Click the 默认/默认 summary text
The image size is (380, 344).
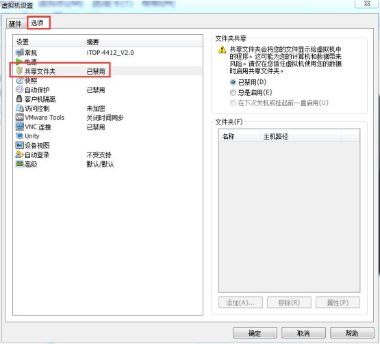pyautogui.click(x=101, y=164)
